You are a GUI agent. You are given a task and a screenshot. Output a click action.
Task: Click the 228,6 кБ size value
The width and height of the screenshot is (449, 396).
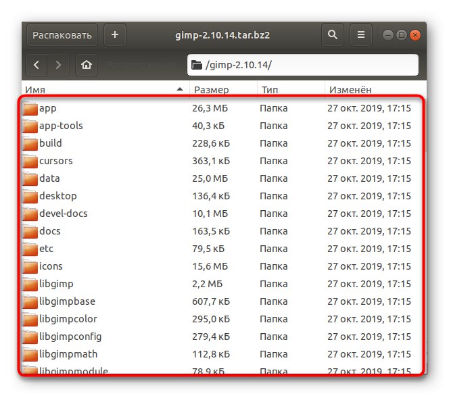(211, 143)
